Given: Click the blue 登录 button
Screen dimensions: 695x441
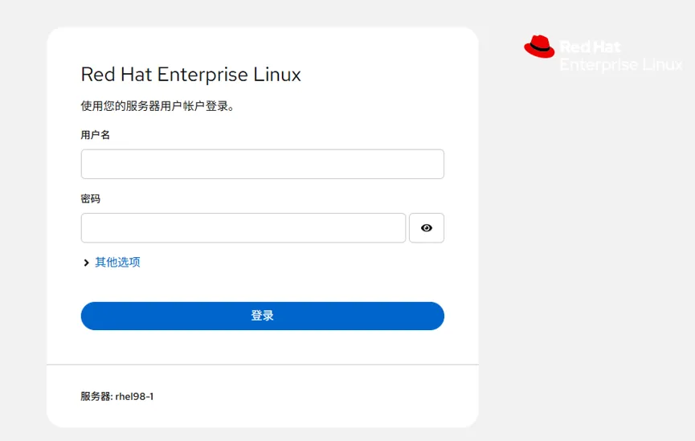Looking at the screenshot, I should pos(263,316).
